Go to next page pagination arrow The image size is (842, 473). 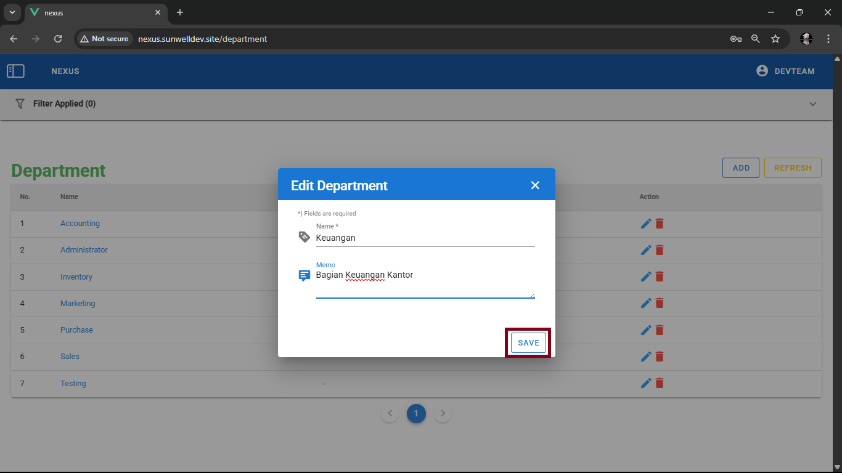(x=443, y=414)
